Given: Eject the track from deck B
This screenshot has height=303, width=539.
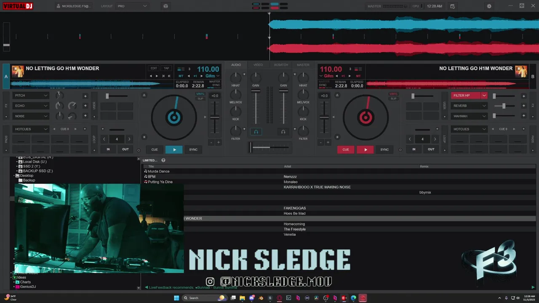Looking at the screenshot, I should click(337, 96).
